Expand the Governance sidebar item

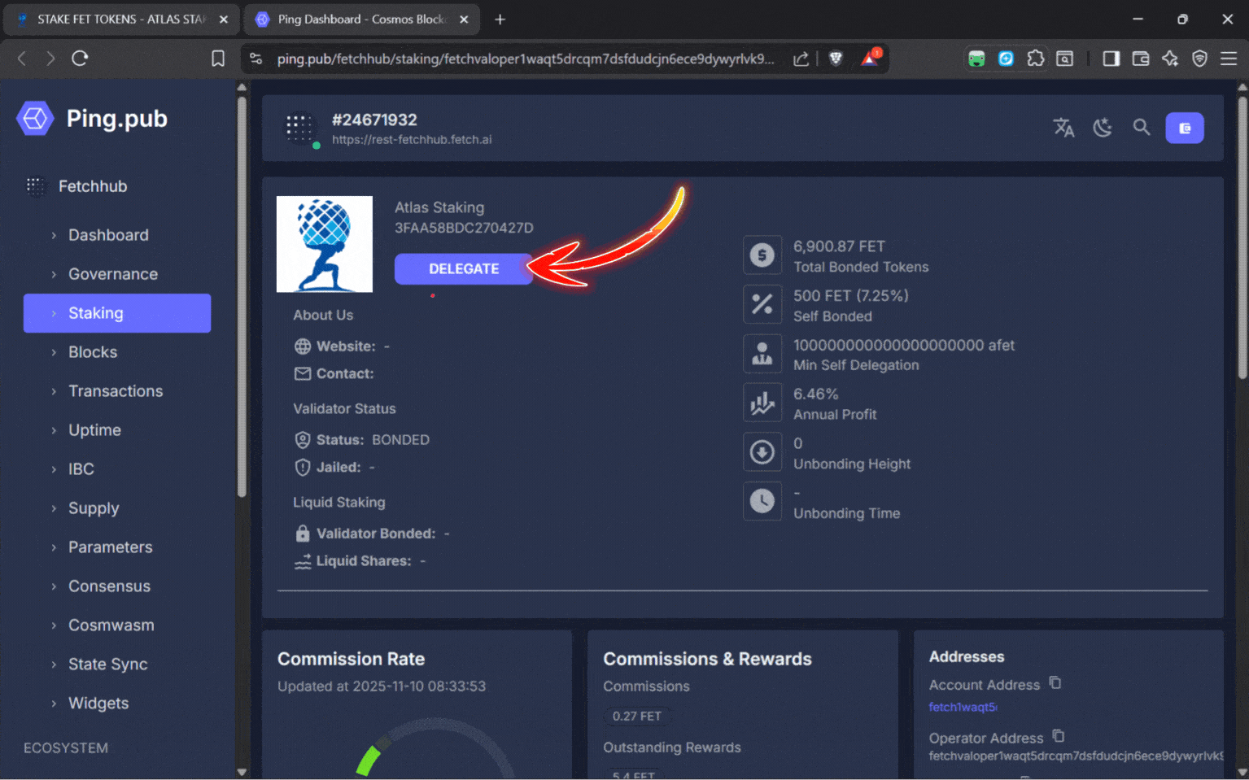pyautogui.click(x=113, y=274)
